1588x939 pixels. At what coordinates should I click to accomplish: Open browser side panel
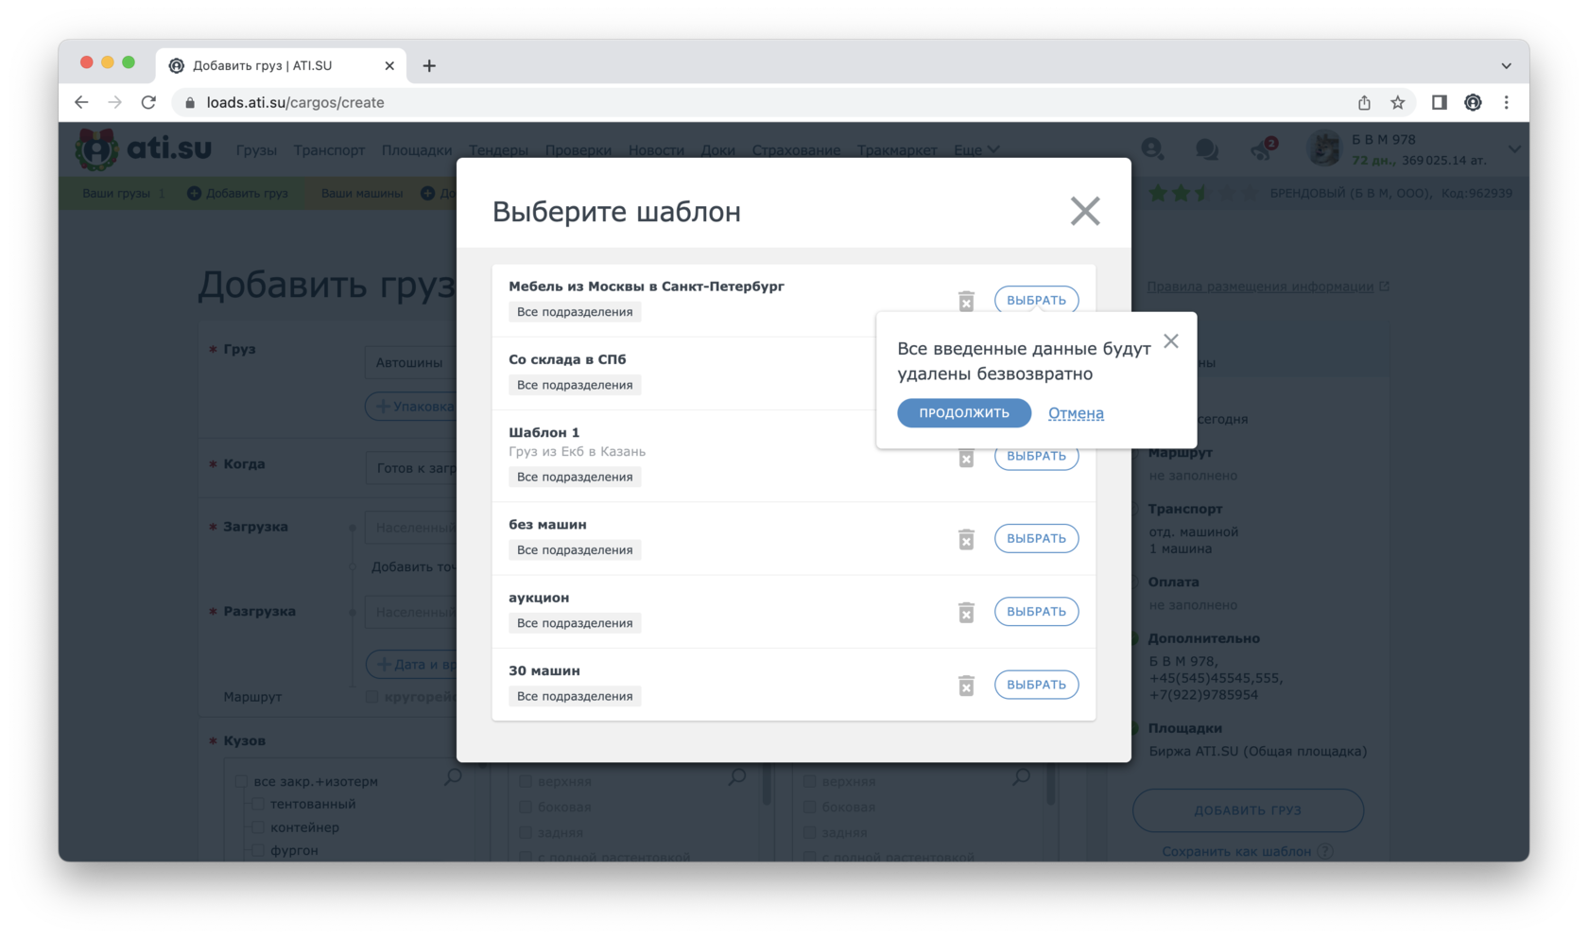1439,102
